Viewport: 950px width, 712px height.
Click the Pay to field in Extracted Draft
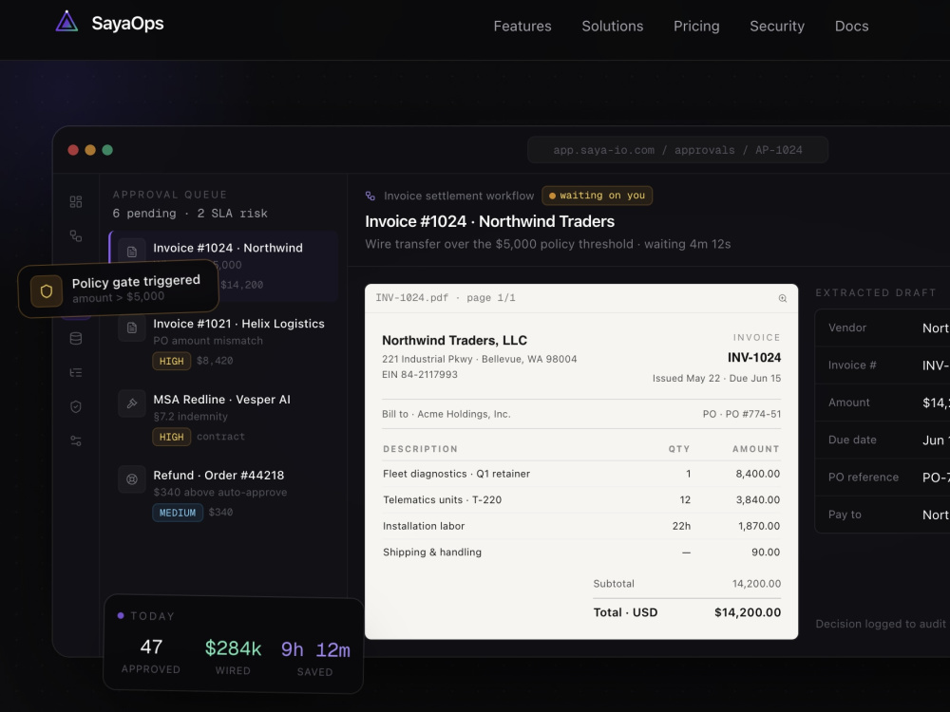(883, 515)
